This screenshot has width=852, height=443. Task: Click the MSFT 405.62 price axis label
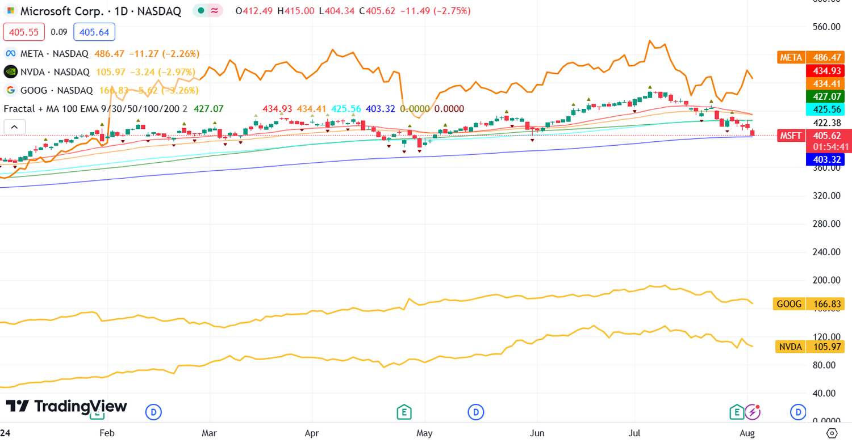814,136
